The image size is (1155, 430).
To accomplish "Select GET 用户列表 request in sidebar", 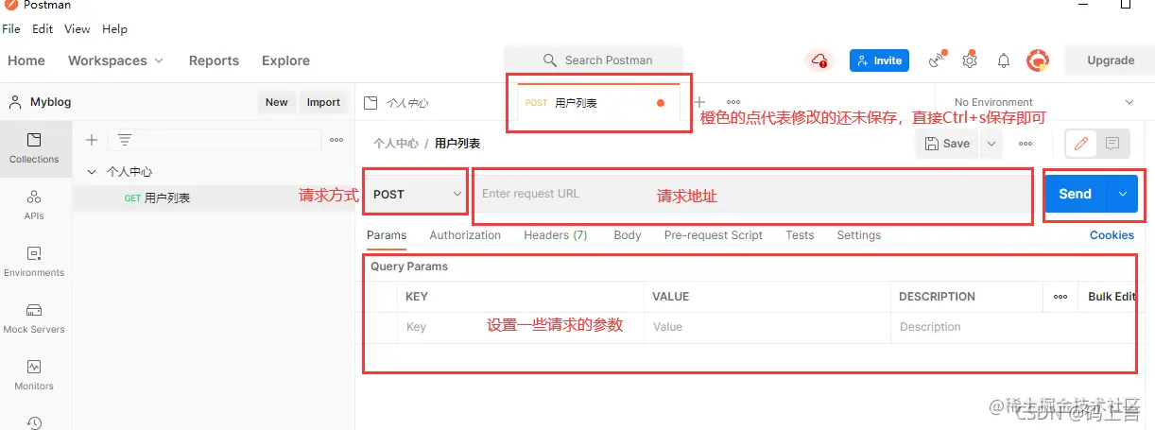I will (x=214, y=198).
